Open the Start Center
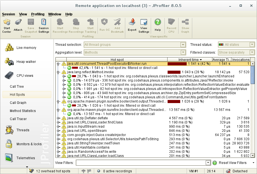 [x=7, y=26]
